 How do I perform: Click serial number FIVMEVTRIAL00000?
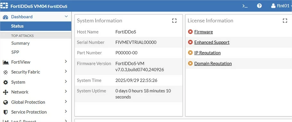point(136,42)
